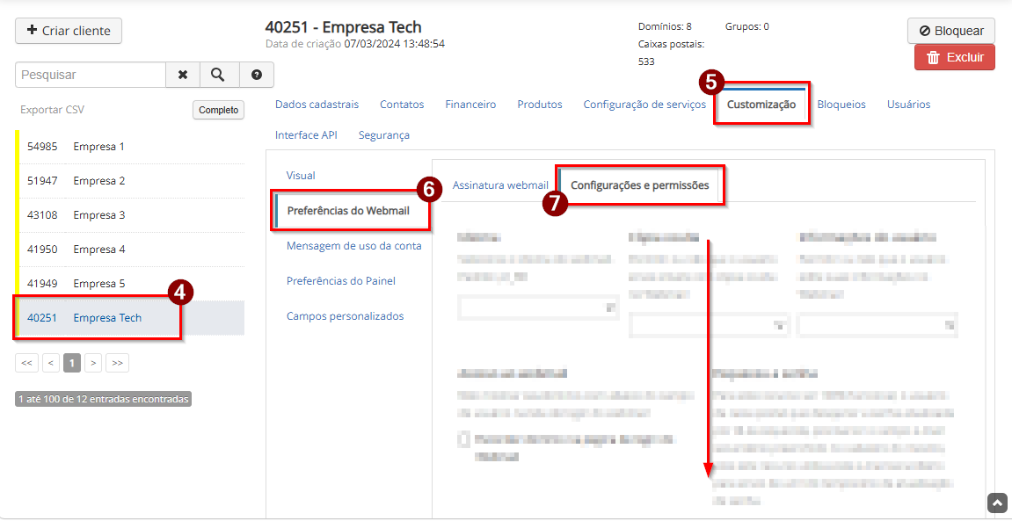Go to previous page with < button
The image size is (1012, 521).
[51, 364]
